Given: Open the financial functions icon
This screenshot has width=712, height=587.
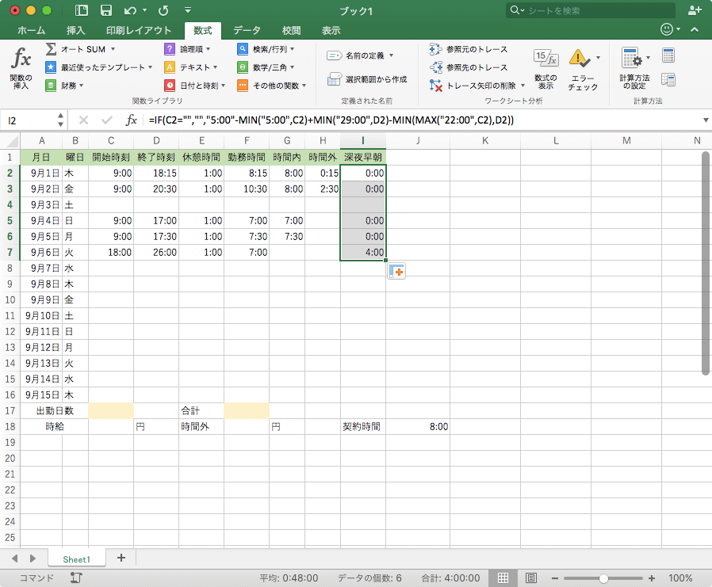Looking at the screenshot, I should click(x=51, y=86).
